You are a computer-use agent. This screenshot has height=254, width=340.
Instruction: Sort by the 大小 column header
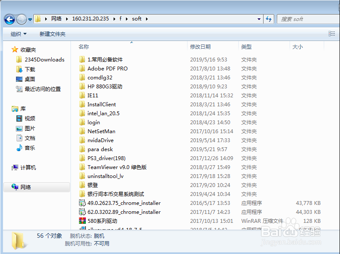(x=297, y=47)
